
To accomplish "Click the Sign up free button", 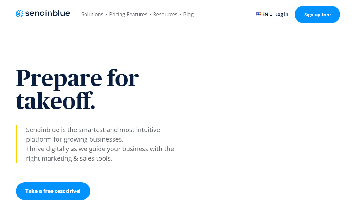I will (317, 15).
